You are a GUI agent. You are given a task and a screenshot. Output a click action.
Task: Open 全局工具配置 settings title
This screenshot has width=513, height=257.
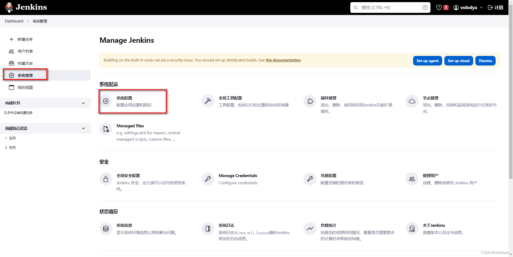[230, 98]
